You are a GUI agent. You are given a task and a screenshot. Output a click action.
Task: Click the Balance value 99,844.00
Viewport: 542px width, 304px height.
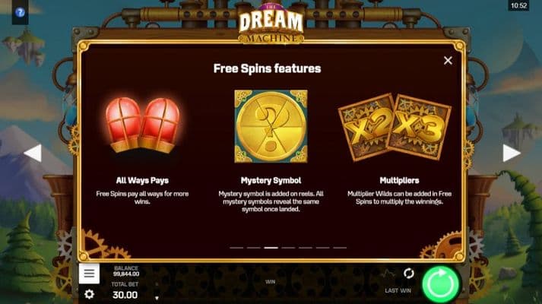(x=126, y=274)
